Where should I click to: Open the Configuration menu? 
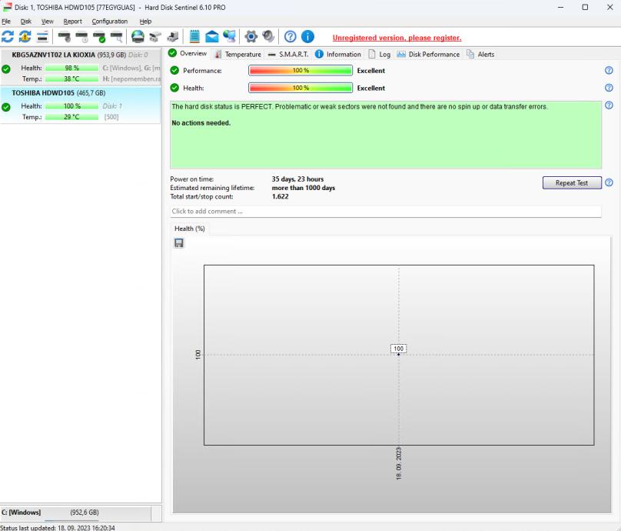click(x=110, y=21)
